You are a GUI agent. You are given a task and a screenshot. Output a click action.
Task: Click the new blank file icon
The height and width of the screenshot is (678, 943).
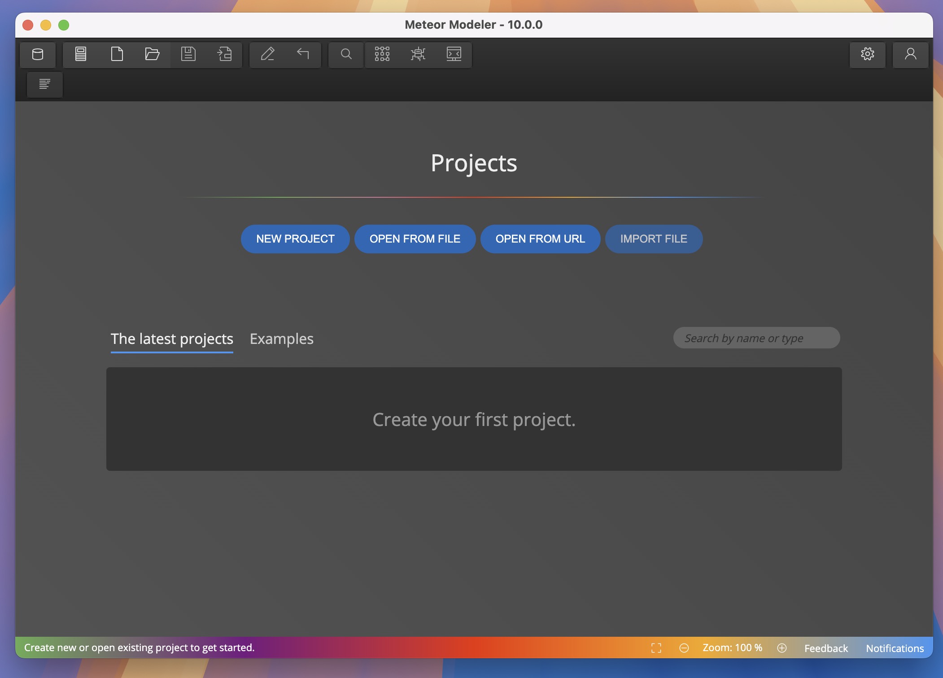[117, 54]
